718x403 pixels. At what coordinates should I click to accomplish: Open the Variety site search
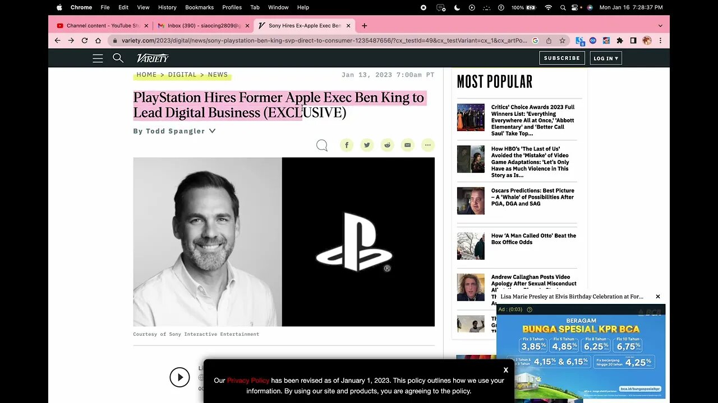pos(118,58)
